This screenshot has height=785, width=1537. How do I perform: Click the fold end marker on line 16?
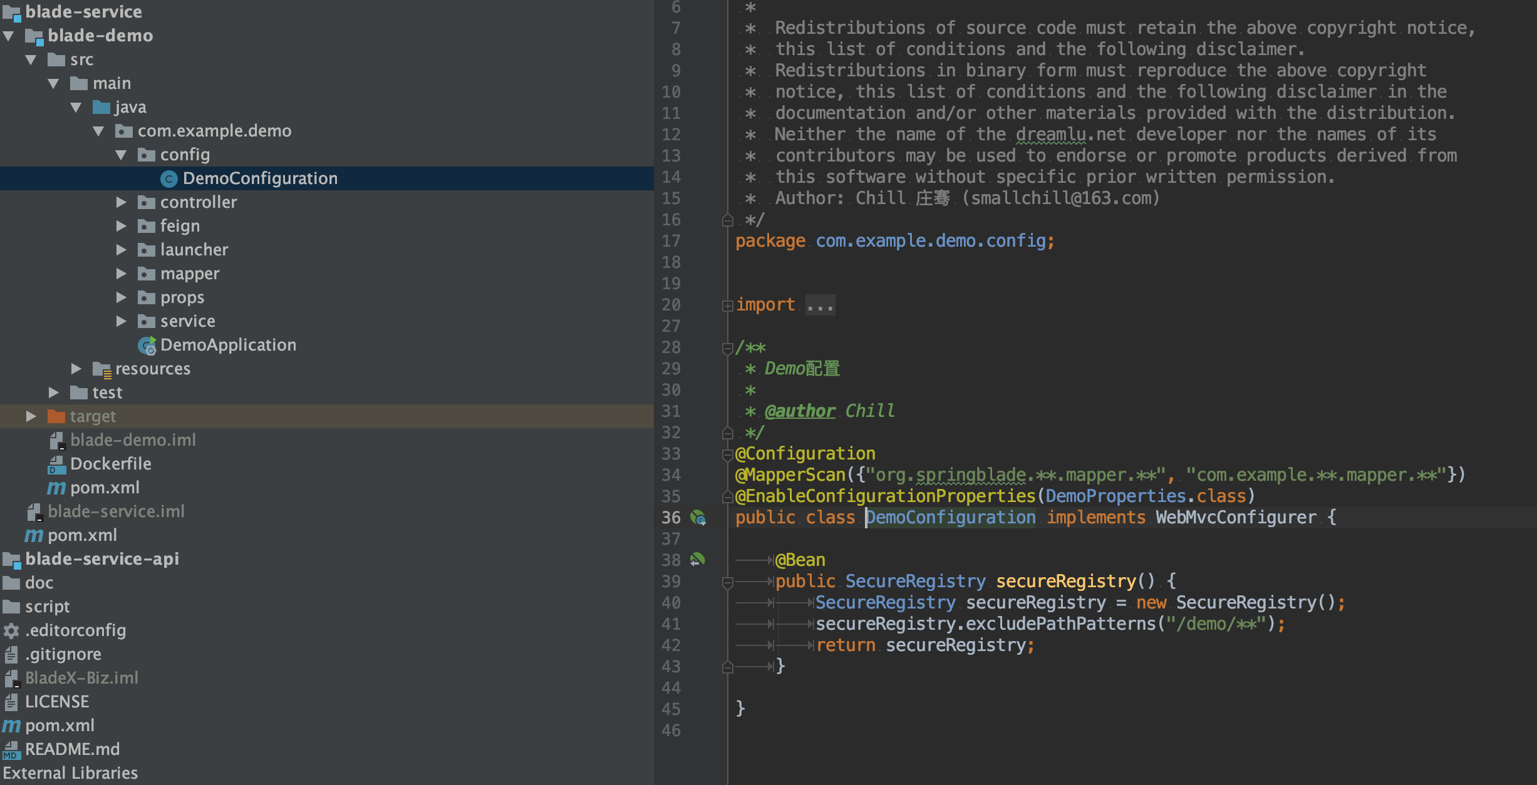727,220
